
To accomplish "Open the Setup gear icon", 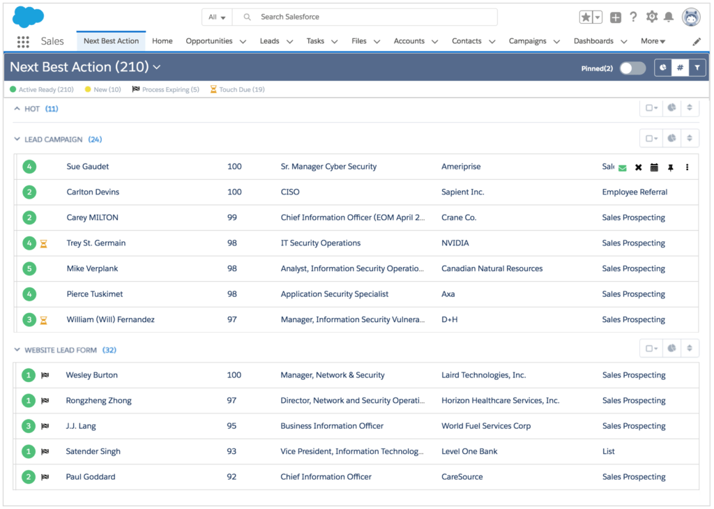I will (652, 17).
